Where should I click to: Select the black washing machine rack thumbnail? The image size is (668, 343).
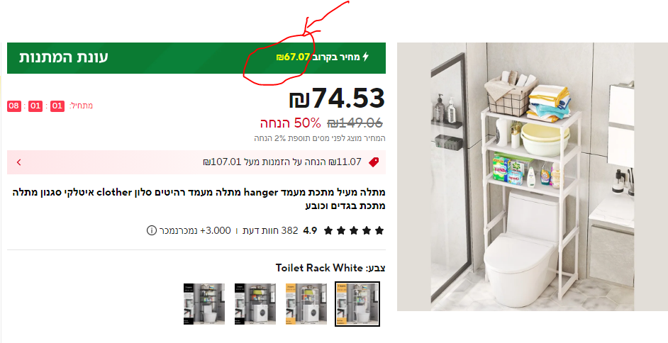(255, 304)
